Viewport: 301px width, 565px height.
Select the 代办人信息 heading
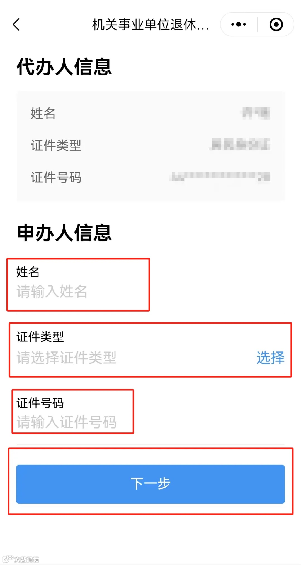64,67
